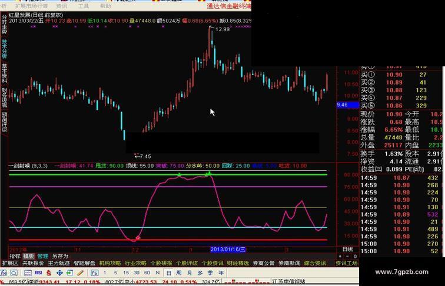The image size is (445, 286).
Task: Switch to 30-minute period
Action: point(137,272)
